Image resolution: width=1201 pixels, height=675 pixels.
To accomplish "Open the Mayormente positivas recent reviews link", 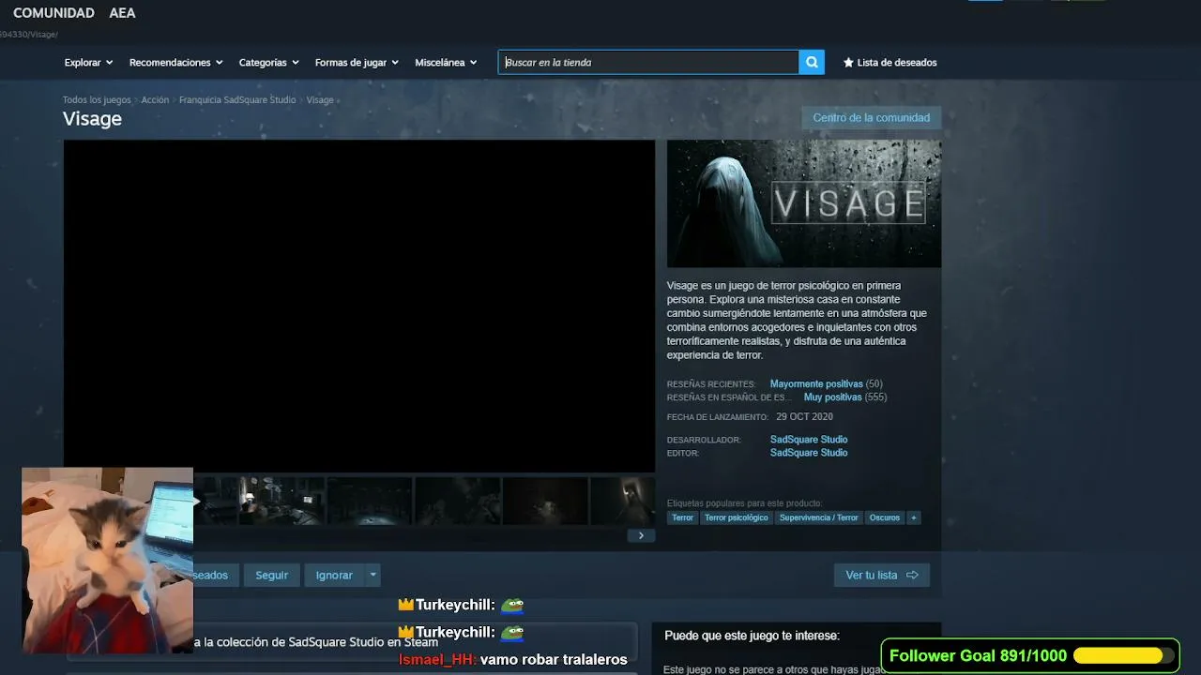I will (816, 384).
